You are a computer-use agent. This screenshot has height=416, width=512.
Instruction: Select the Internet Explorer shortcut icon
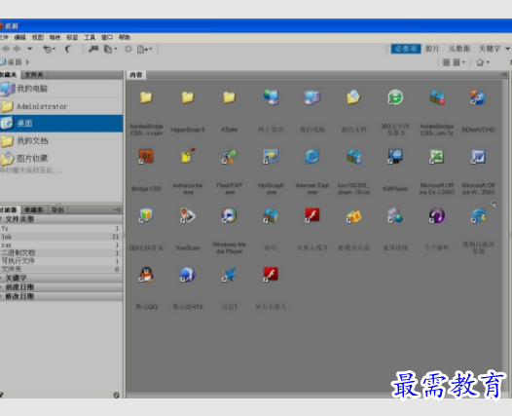(x=312, y=156)
